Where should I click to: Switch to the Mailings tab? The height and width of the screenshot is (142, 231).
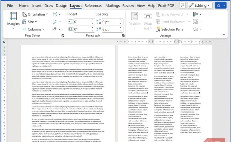coord(113,6)
